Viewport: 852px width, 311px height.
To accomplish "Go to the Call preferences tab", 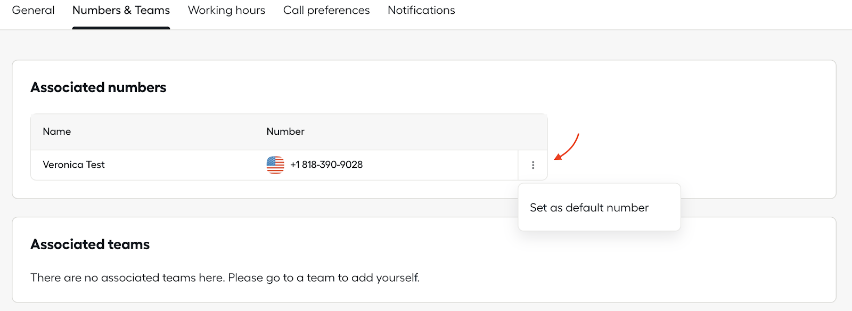I will pos(326,10).
